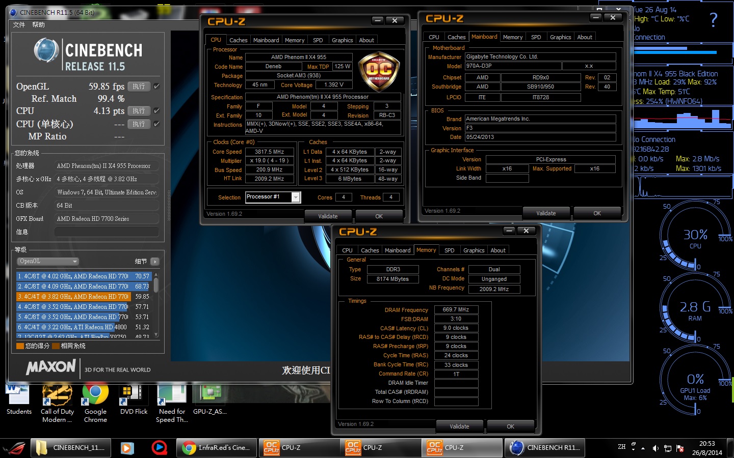The image size is (734, 458).
Task: Switch to the InfraR.ed's Cine Chrome taskbar button
Action: tap(216, 448)
